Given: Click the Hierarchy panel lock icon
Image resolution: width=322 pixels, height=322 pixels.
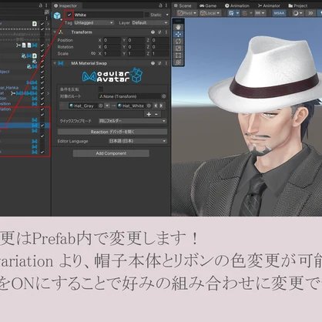Looking at the screenshot, I should pos(41,5).
